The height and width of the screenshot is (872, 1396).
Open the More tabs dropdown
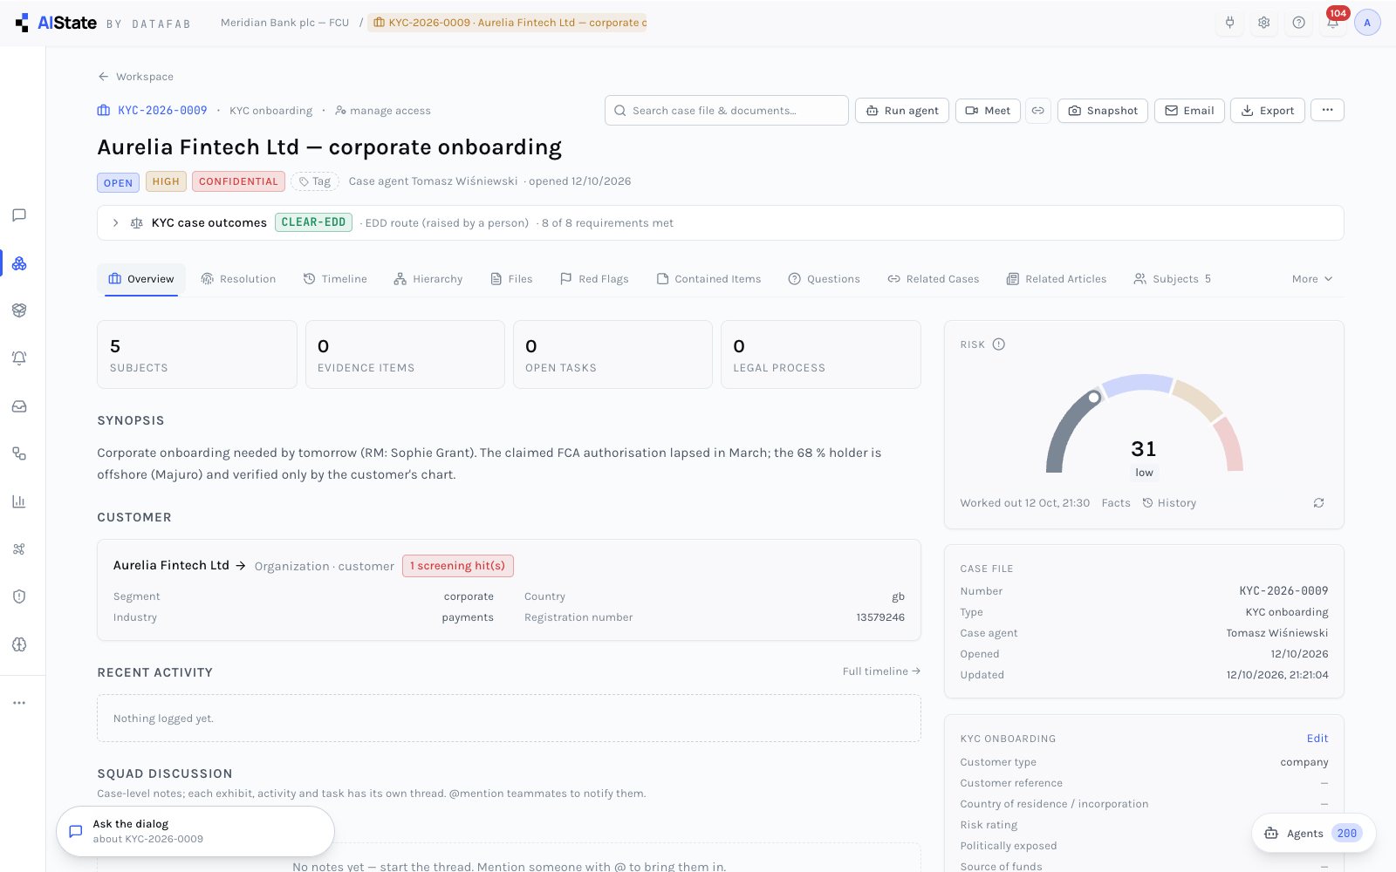1312,279
